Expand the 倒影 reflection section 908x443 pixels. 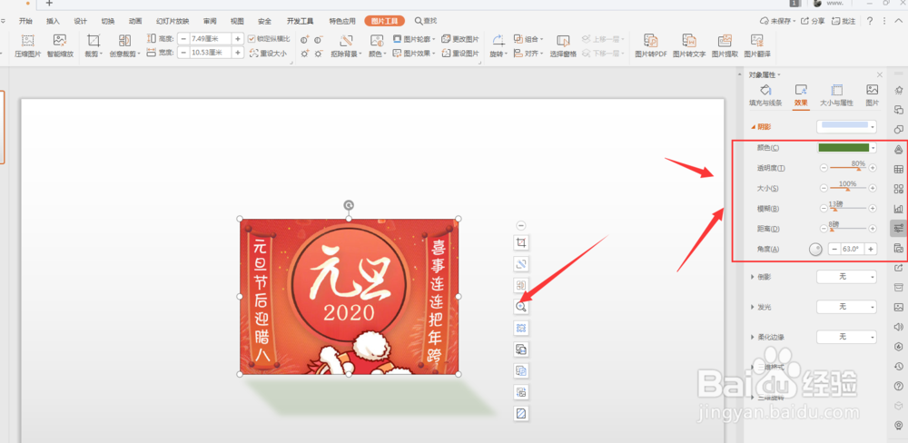(x=753, y=277)
